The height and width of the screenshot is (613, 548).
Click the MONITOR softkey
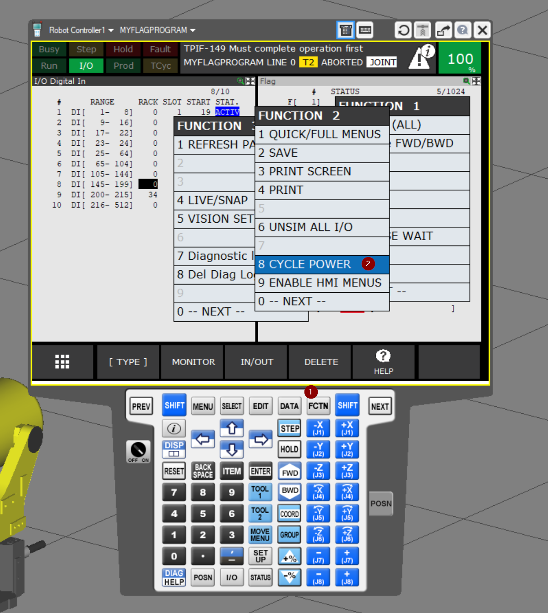(193, 362)
